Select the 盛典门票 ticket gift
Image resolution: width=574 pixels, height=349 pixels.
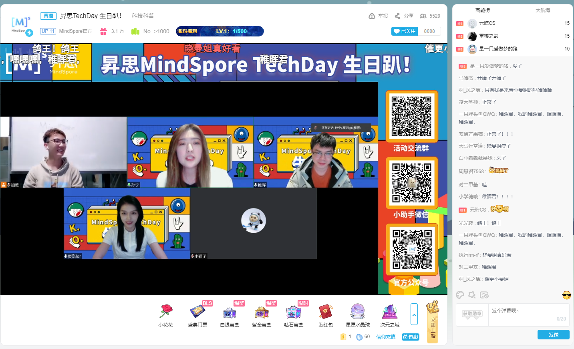pyautogui.click(x=197, y=315)
